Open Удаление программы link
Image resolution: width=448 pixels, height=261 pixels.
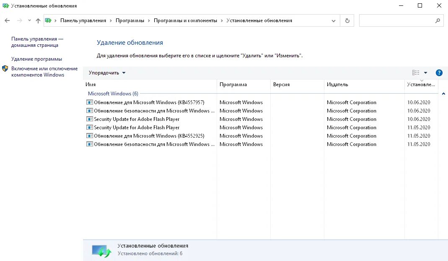(36, 59)
